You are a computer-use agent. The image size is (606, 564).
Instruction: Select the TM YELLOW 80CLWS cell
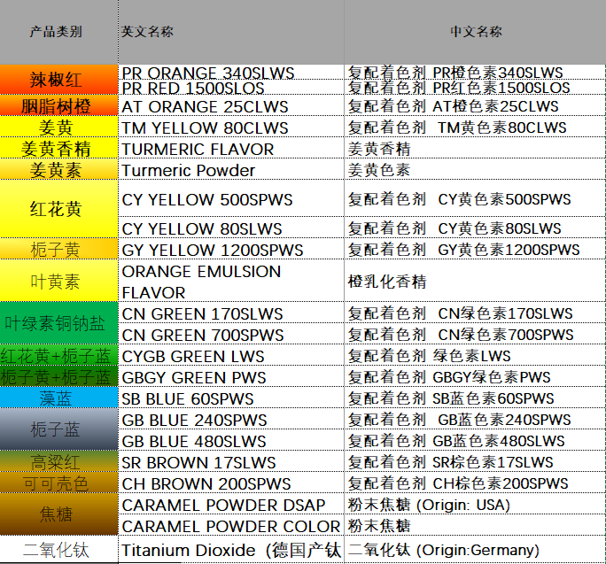[x=231, y=127]
